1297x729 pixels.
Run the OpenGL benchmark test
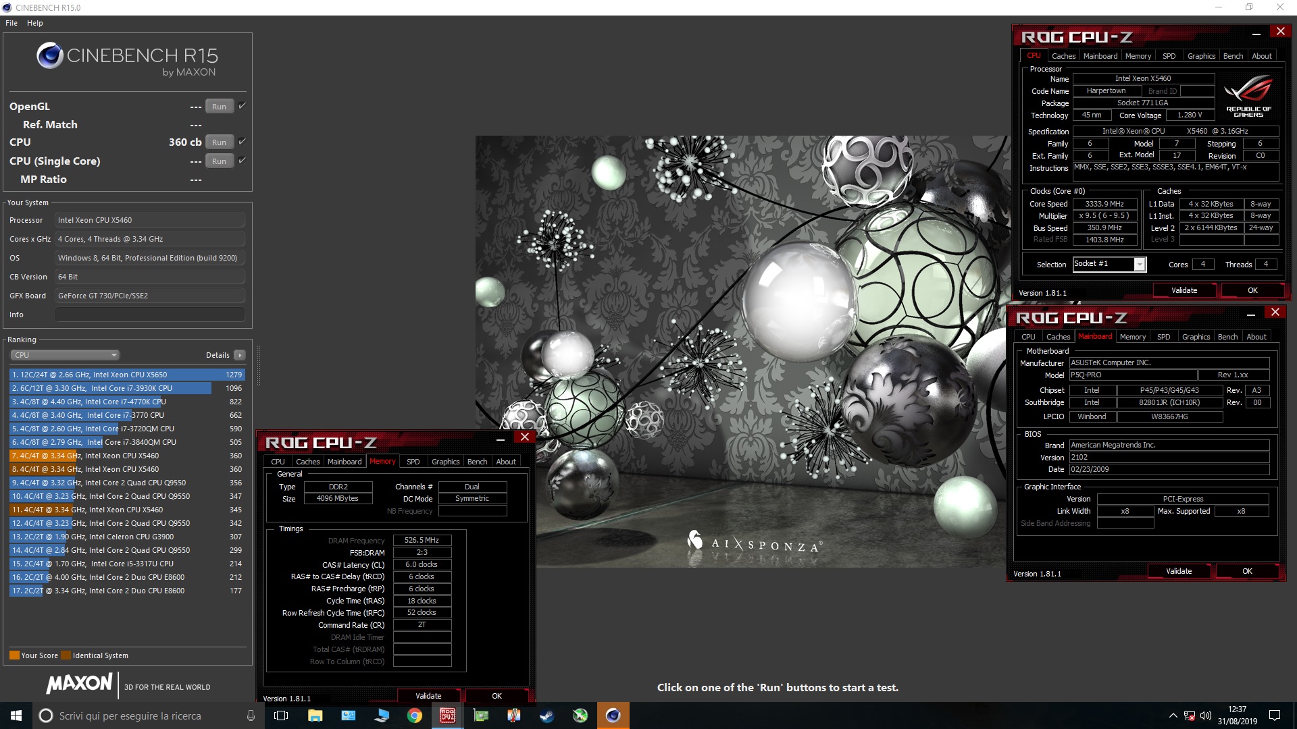219,107
